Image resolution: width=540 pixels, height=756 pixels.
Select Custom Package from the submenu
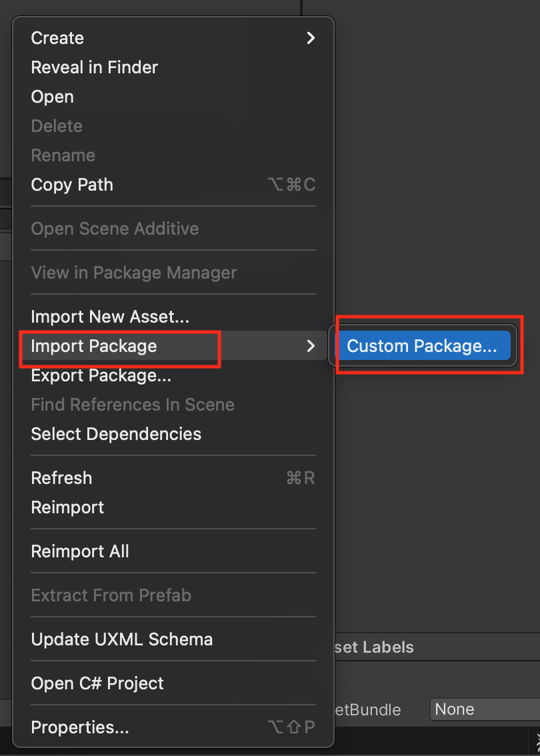click(422, 346)
